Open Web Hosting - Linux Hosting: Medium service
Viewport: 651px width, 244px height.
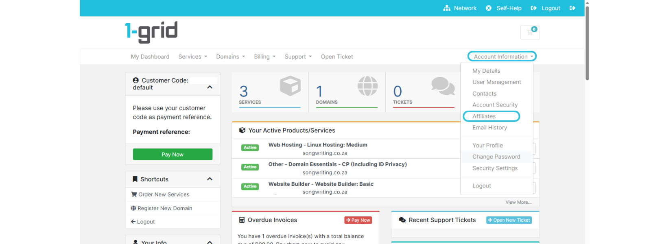[x=318, y=145]
